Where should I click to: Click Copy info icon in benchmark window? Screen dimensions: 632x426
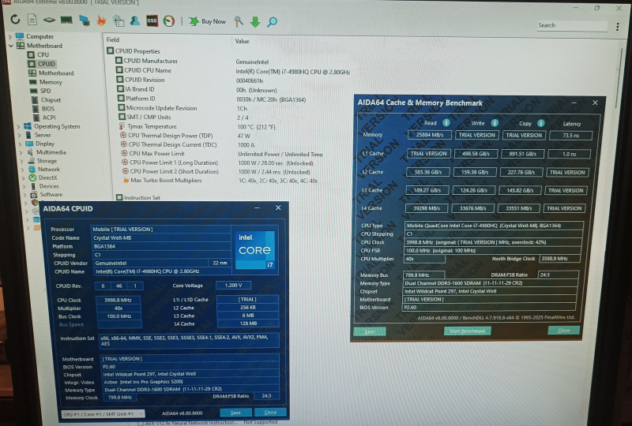541,123
